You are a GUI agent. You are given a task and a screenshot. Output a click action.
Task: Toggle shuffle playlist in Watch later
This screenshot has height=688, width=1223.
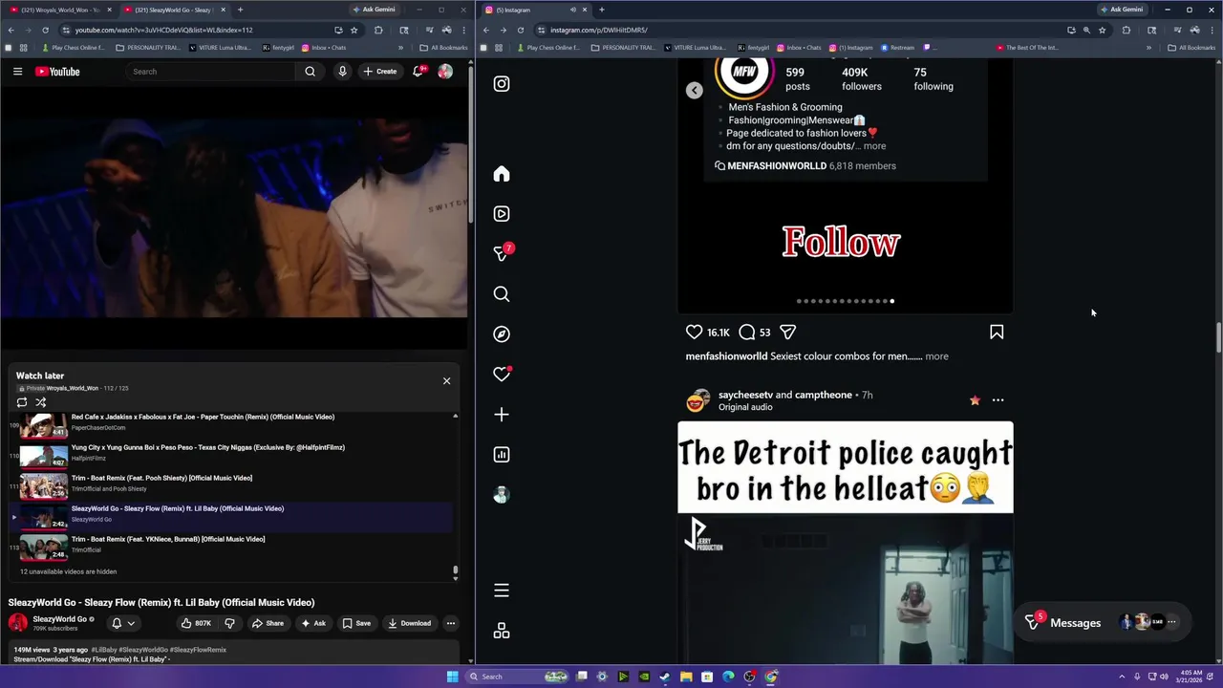[x=41, y=402]
